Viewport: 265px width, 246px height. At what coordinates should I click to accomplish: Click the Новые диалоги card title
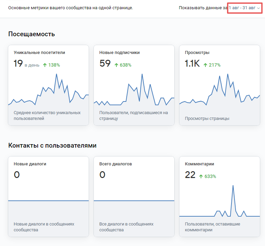point(30,164)
